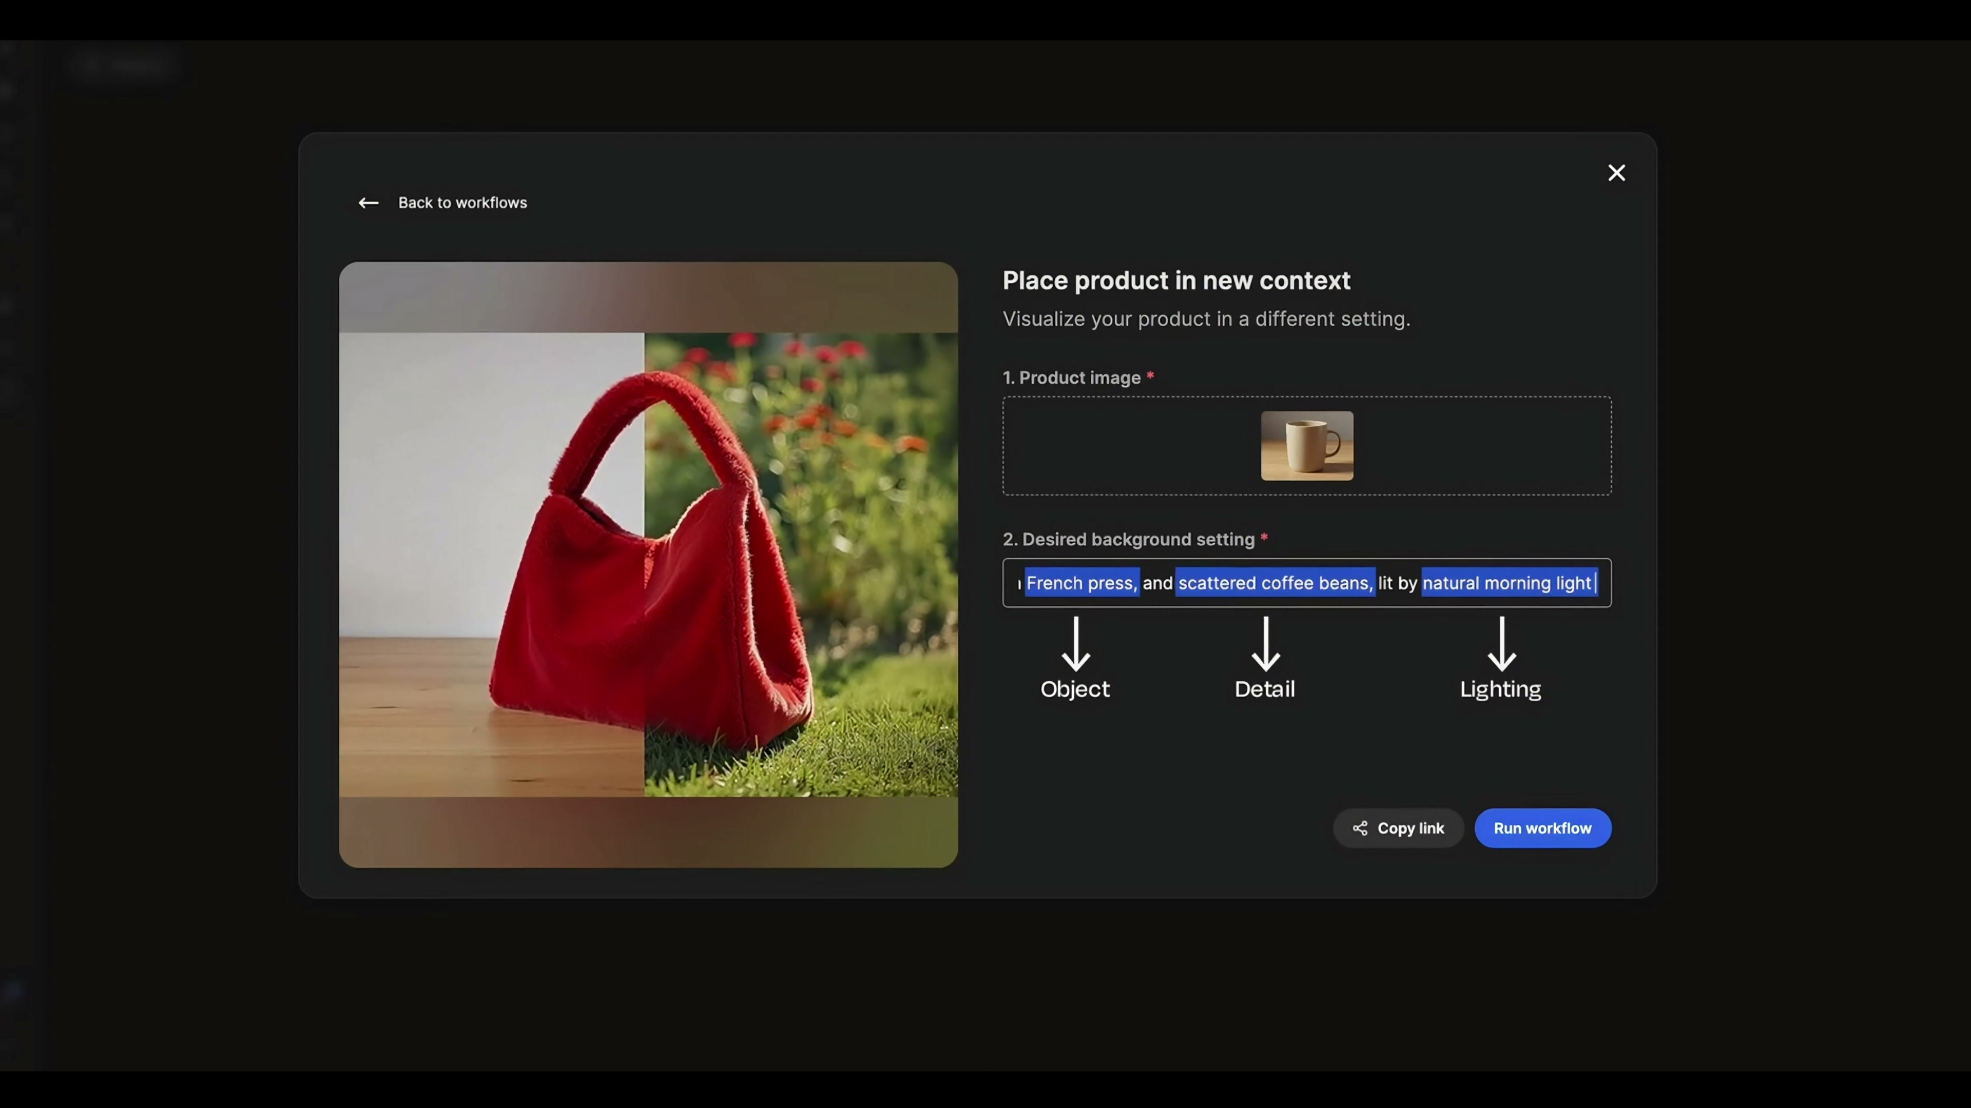Viewport: 1971px width, 1108px height.
Task: Click the back arrow icon
Action: tap(369, 203)
